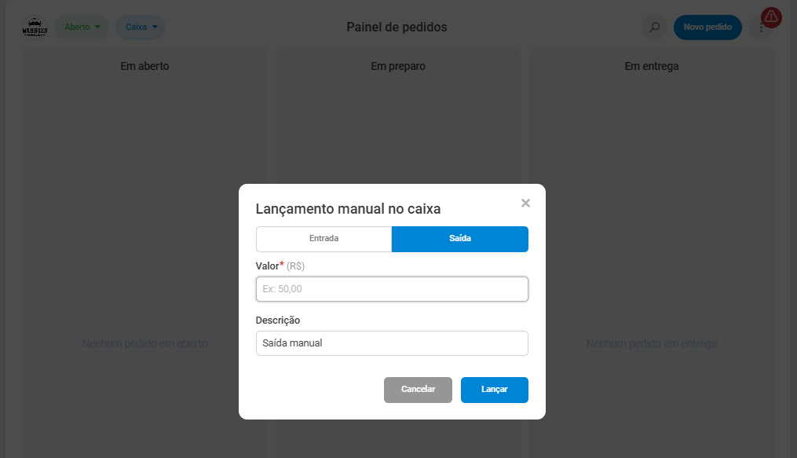The width and height of the screenshot is (797, 458).
Task: Select the Em aberto column header
Action: (144, 66)
